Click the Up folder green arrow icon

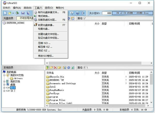(48, 68)
